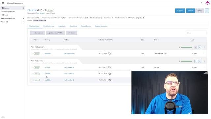211x119 pixels.
Task: Open the Cluster breadcrumb link
Action: [32, 10]
